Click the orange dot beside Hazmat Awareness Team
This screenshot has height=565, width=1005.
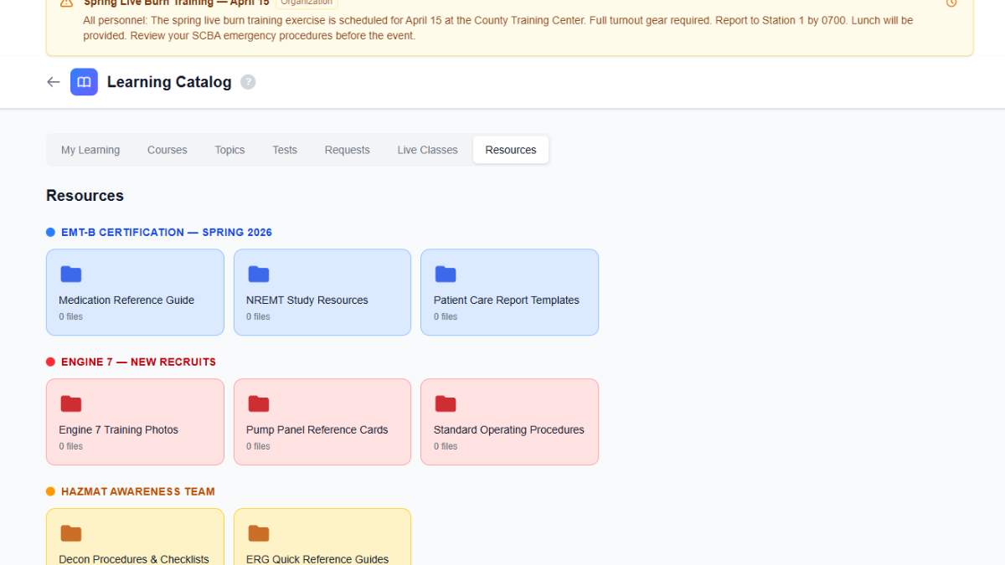tap(50, 492)
